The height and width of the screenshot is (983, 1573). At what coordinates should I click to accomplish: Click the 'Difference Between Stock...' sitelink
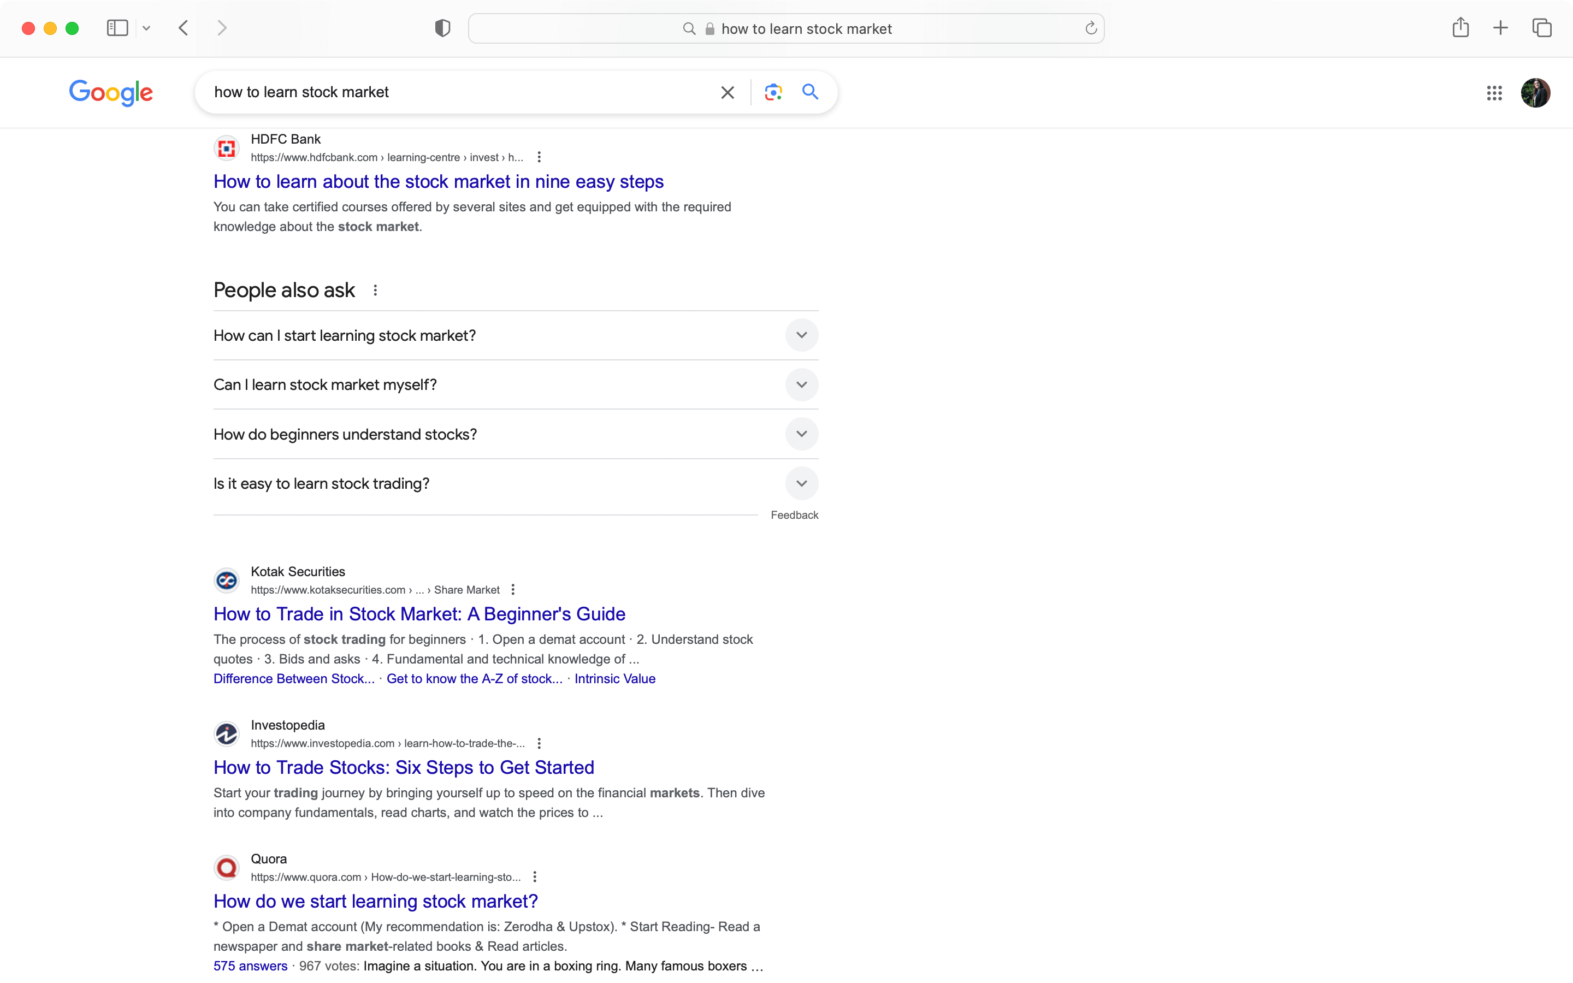[x=294, y=679]
